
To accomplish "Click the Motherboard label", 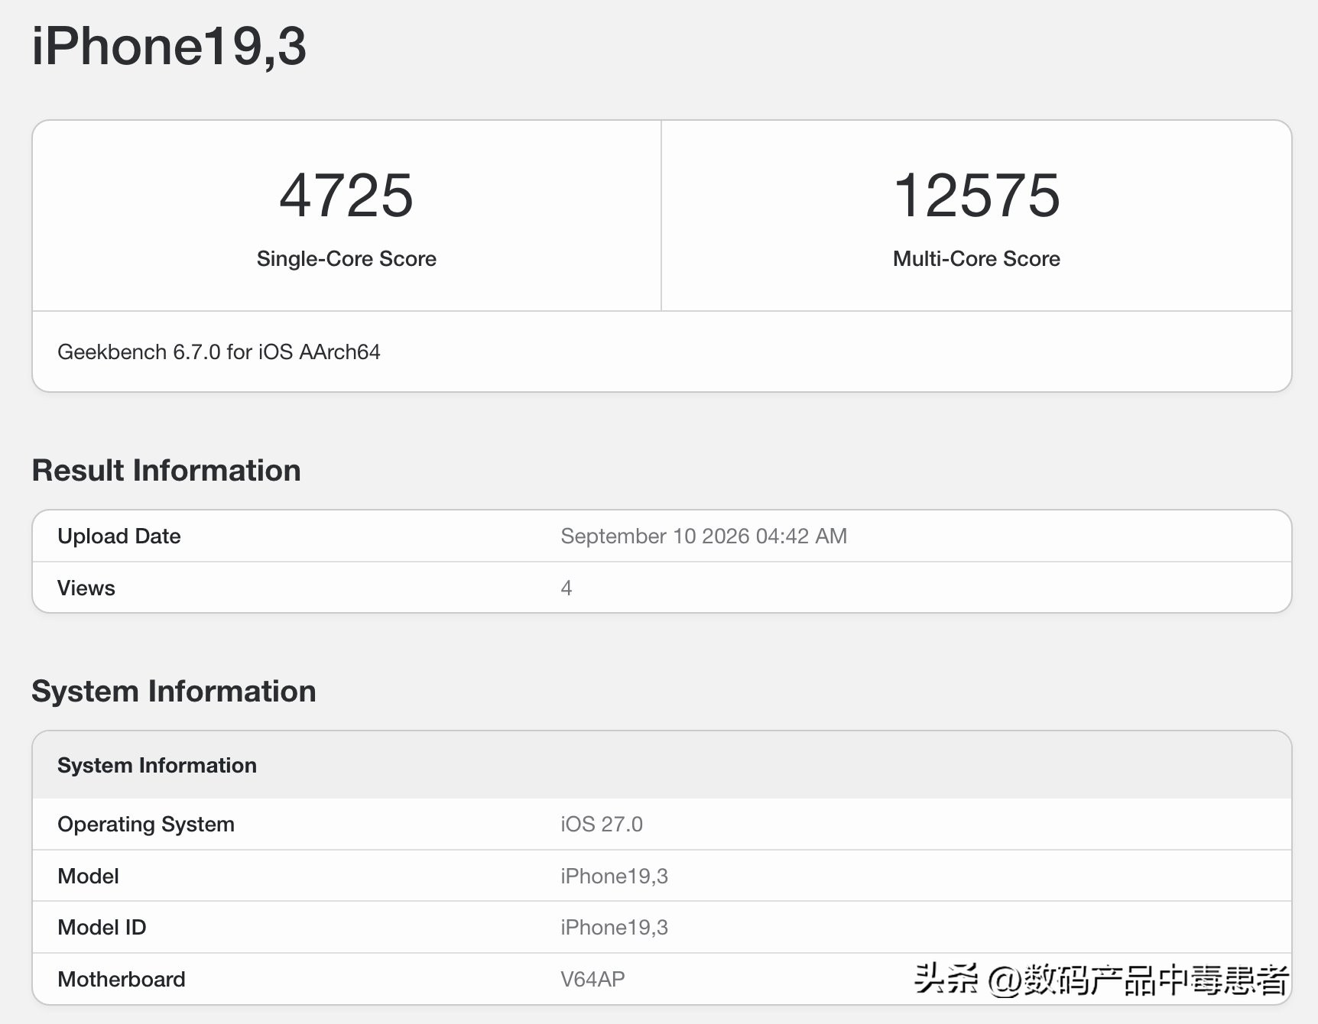I will (x=122, y=979).
